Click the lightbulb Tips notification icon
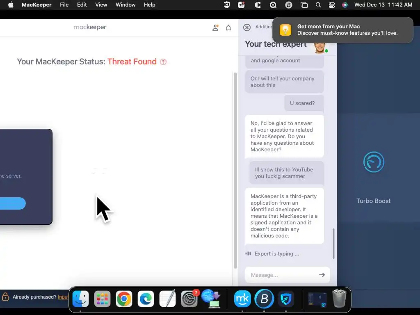Viewport: 420px width, 315px height. click(285, 30)
